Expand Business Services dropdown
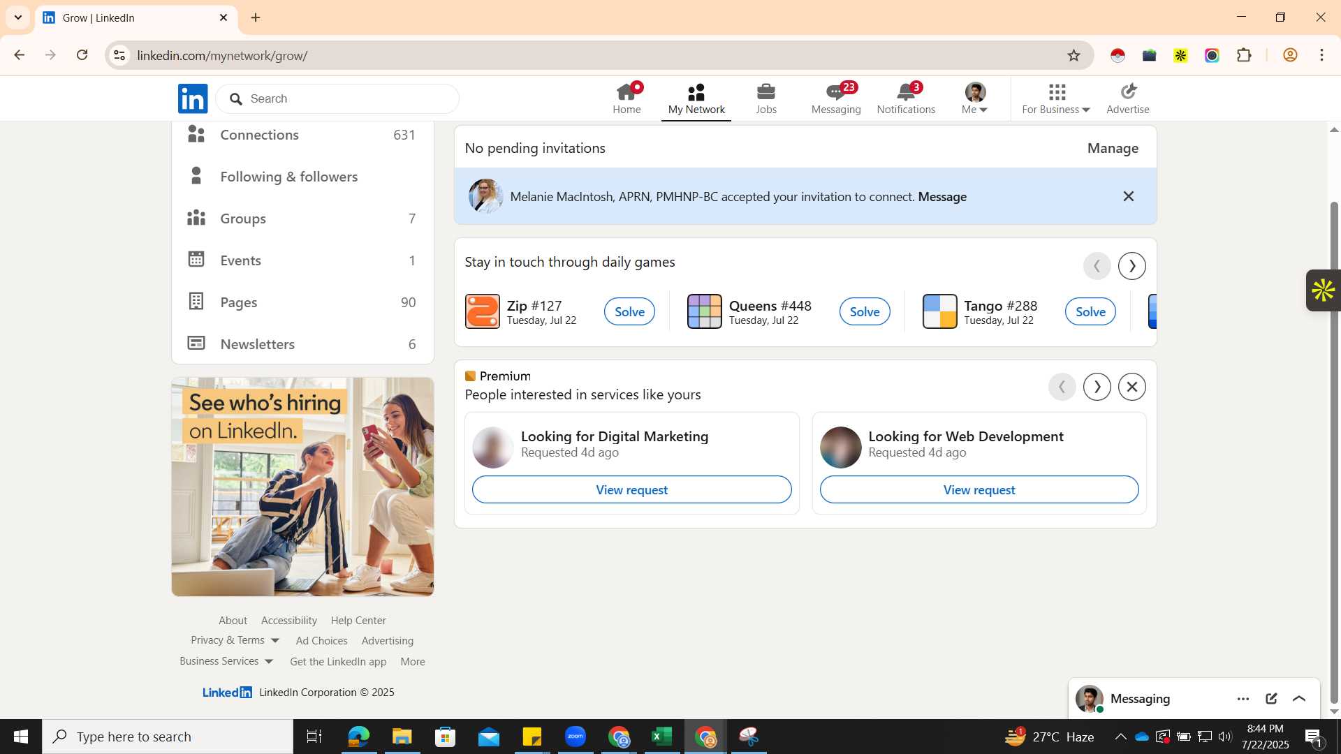The image size is (1341, 754). (226, 661)
